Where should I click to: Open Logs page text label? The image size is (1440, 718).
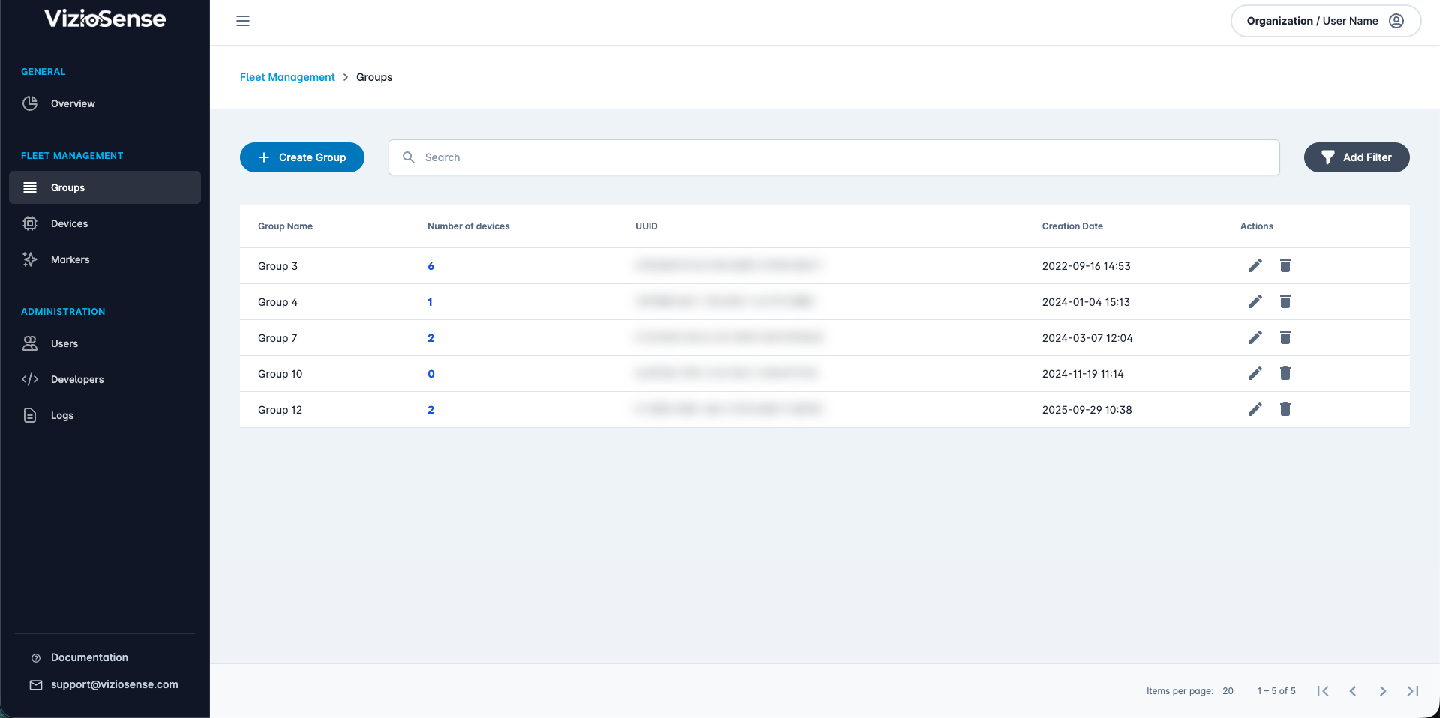coord(62,415)
